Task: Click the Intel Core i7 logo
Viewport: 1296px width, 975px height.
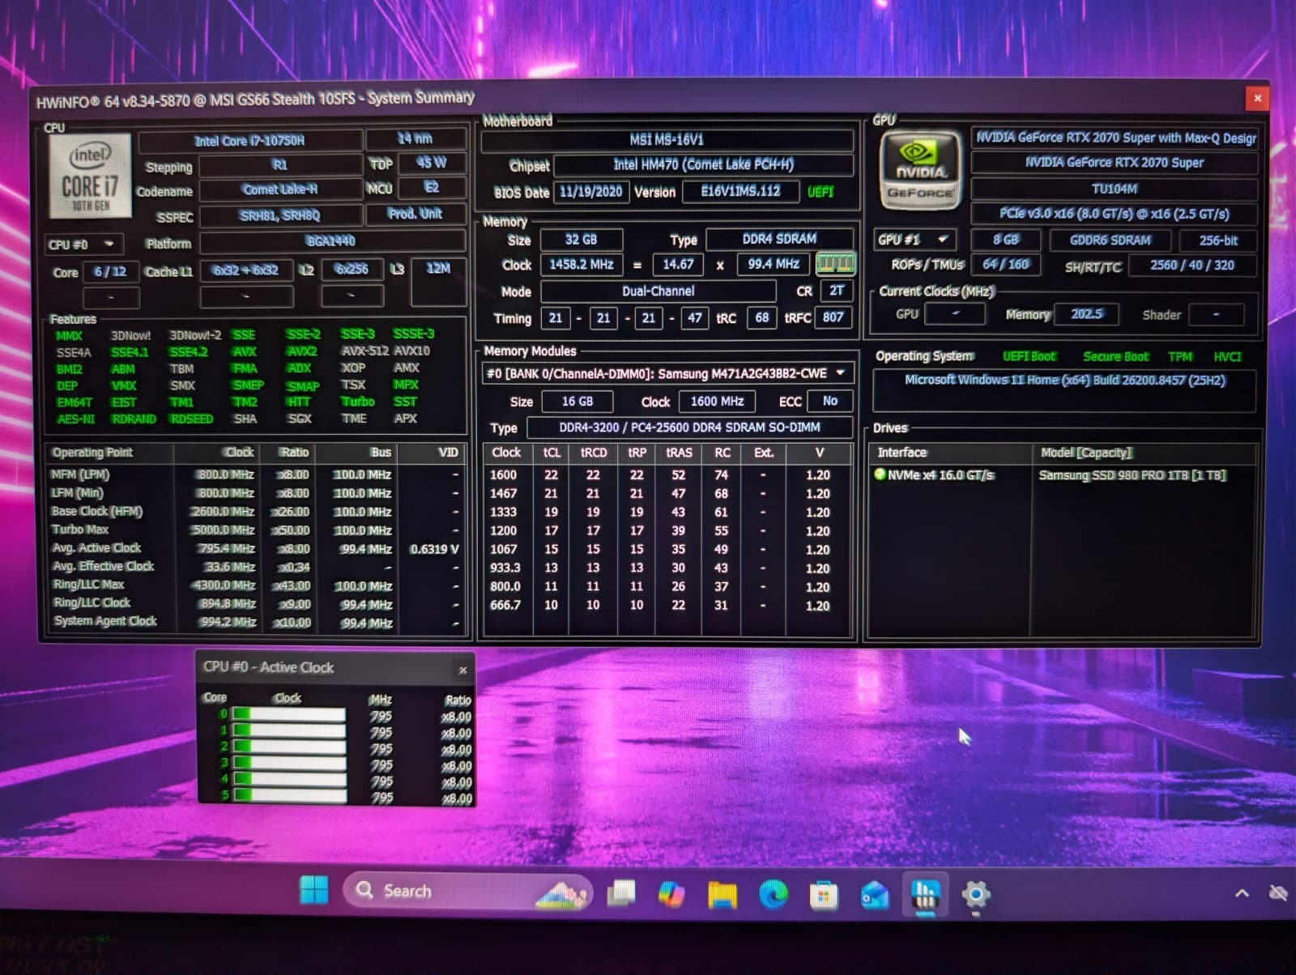Action: tap(90, 176)
